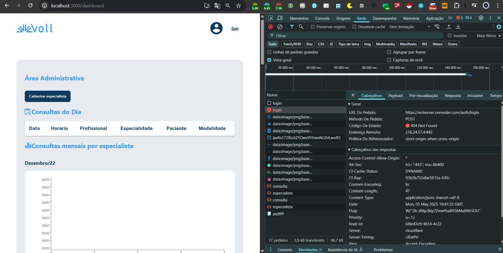Check the Desativar cache option
The image size is (503, 253).
coord(354,27)
